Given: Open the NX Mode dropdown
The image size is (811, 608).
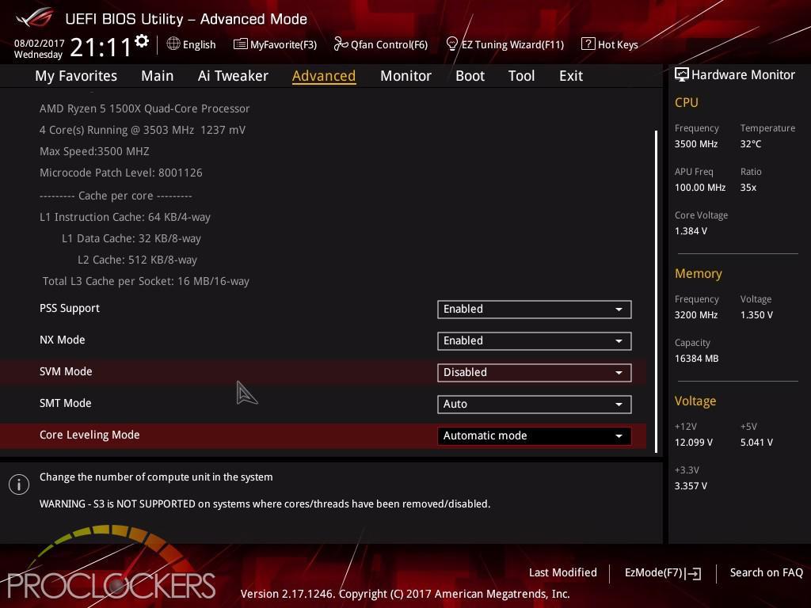Looking at the screenshot, I should pyautogui.click(x=535, y=340).
